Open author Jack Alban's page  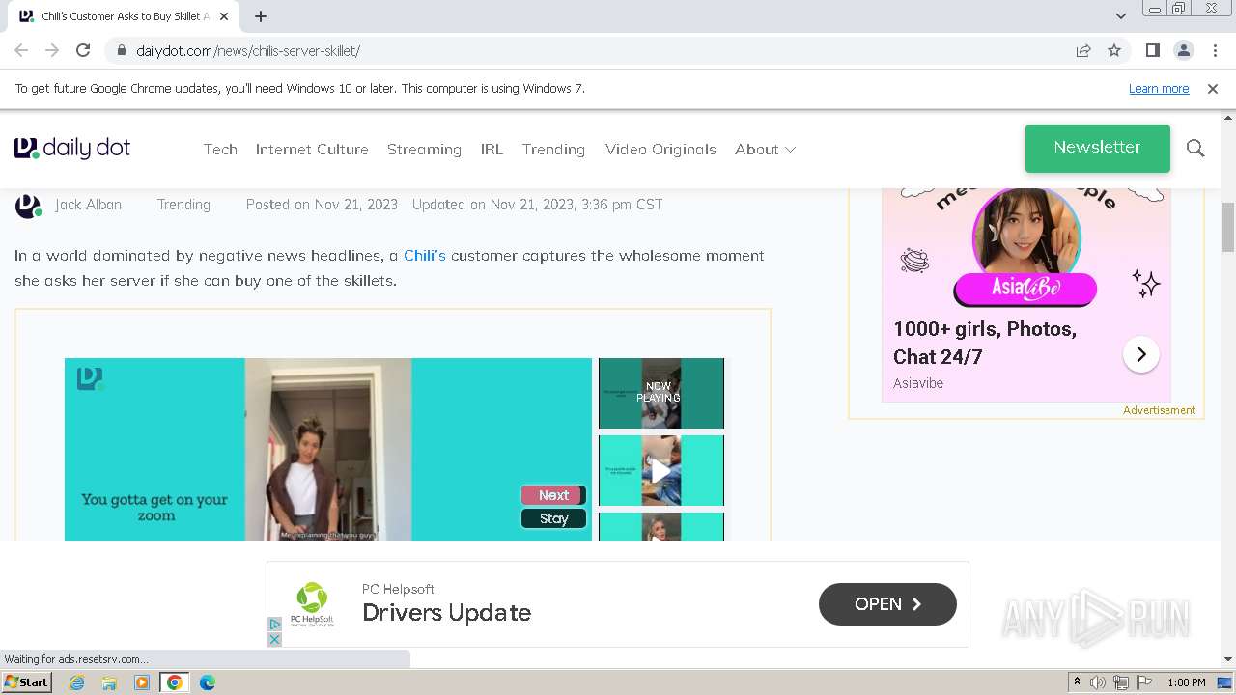click(x=88, y=205)
